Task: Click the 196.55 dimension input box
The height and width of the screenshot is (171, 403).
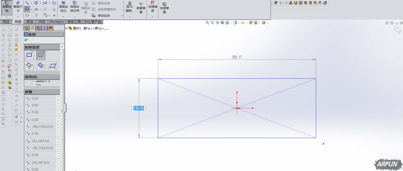Action: coord(139,108)
